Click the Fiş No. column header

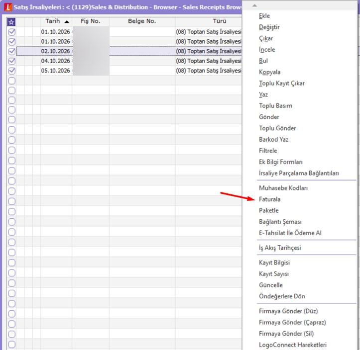pos(91,21)
